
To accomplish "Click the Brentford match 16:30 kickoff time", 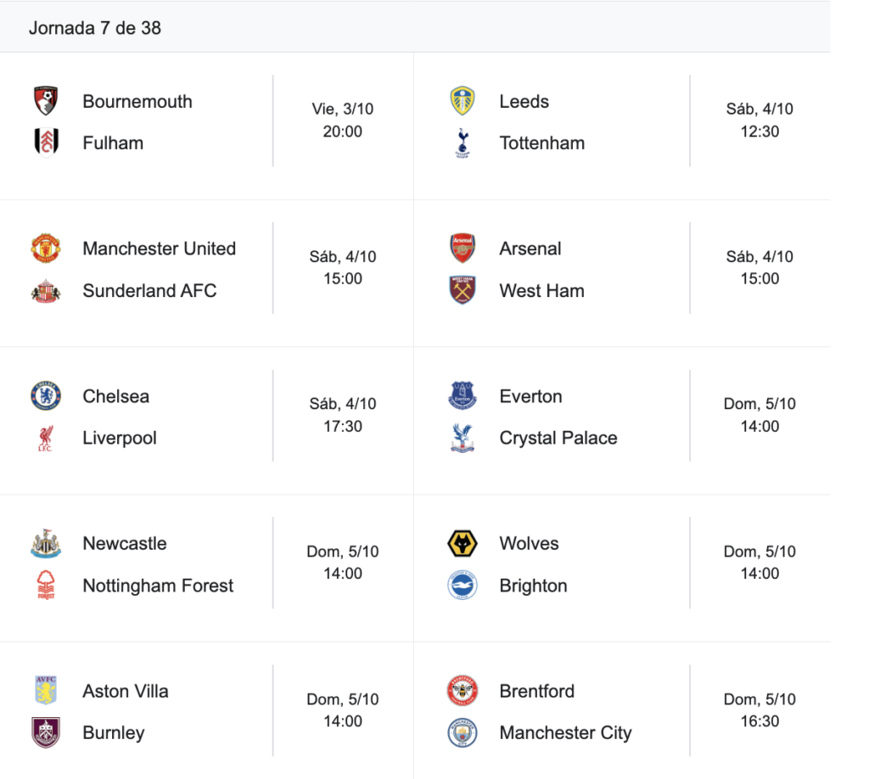I will click(x=760, y=721).
